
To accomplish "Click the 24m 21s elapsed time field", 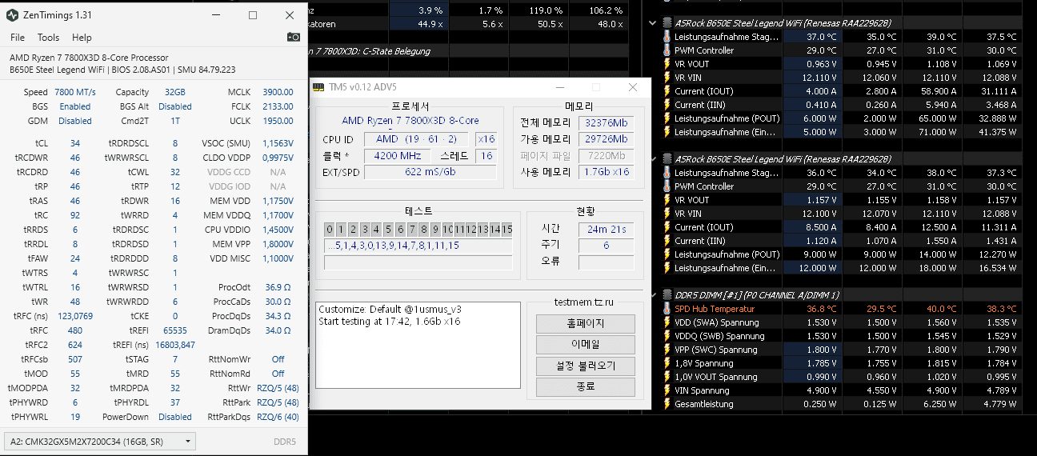I will click(606, 229).
